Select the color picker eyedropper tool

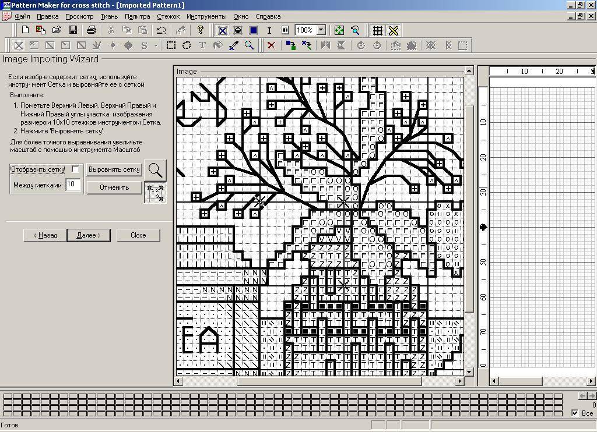pyautogui.click(x=234, y=45)
